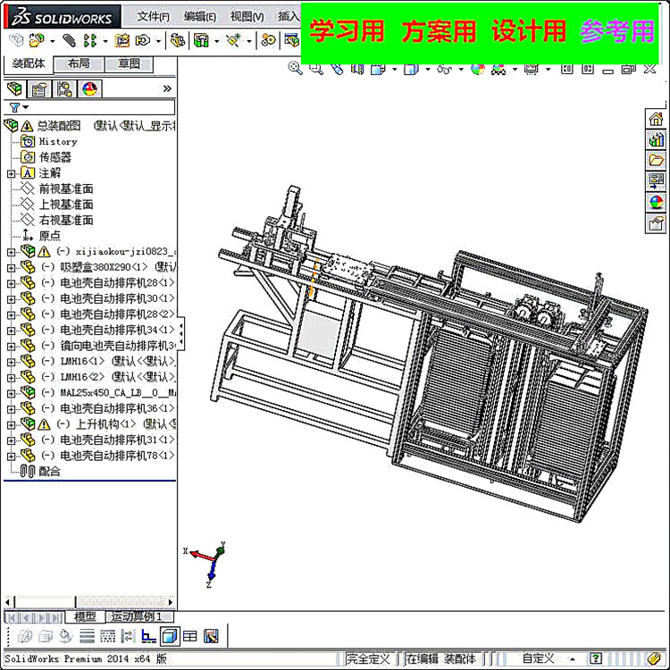Screen dimensions: 670x670
Task: Open the Assembly Features dropdown arrow
Action: (217, 41)
